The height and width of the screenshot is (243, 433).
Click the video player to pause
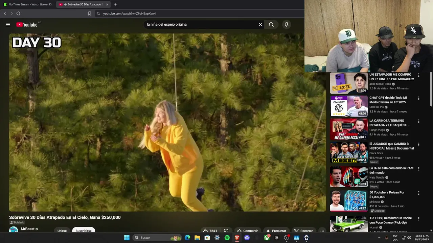[x=167, y=122]
